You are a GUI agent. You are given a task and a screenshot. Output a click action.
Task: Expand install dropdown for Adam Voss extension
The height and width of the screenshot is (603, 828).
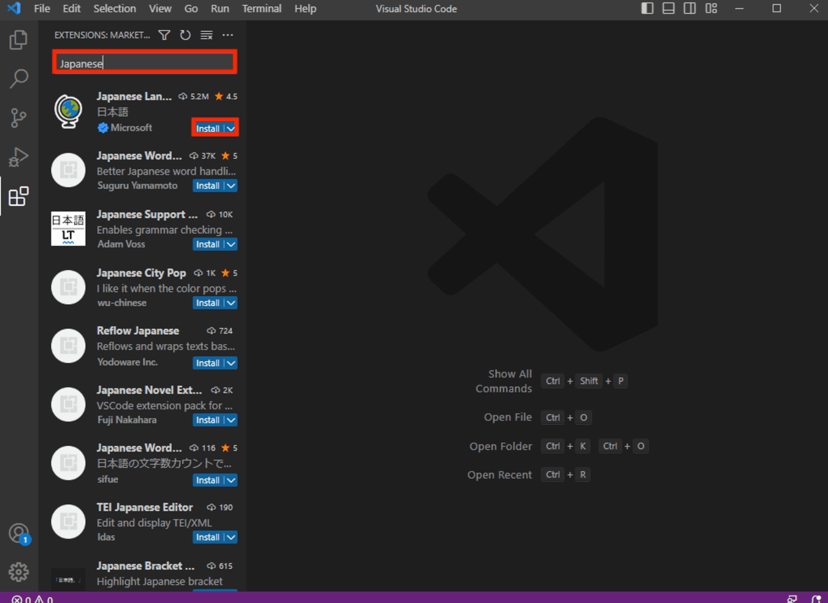point(231,244)
